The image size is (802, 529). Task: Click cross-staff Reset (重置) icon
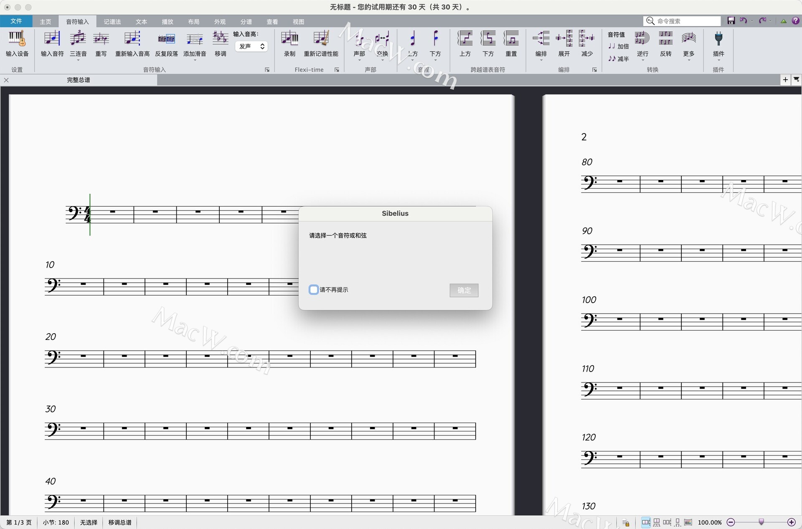tap(511, 38)
